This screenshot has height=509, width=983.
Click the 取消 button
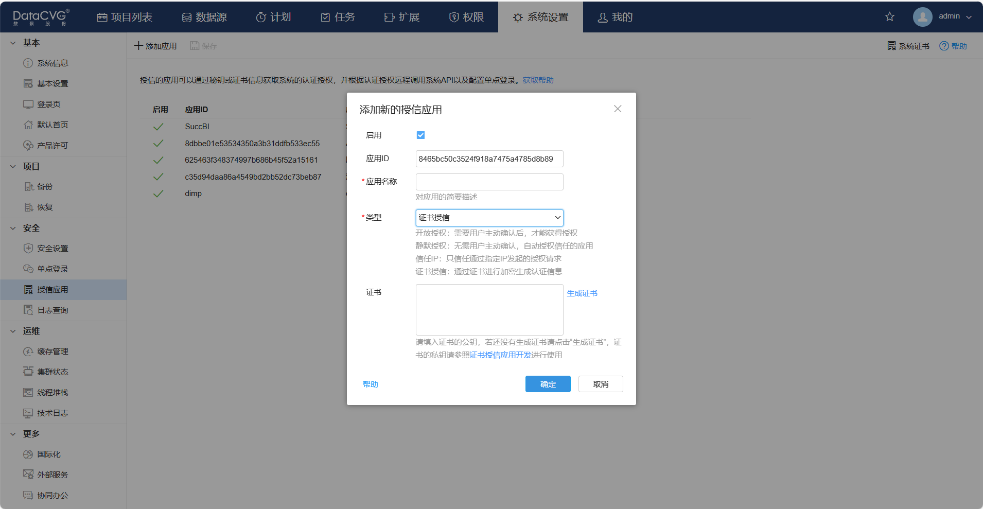pyautogui.click(x=601, y=384)
